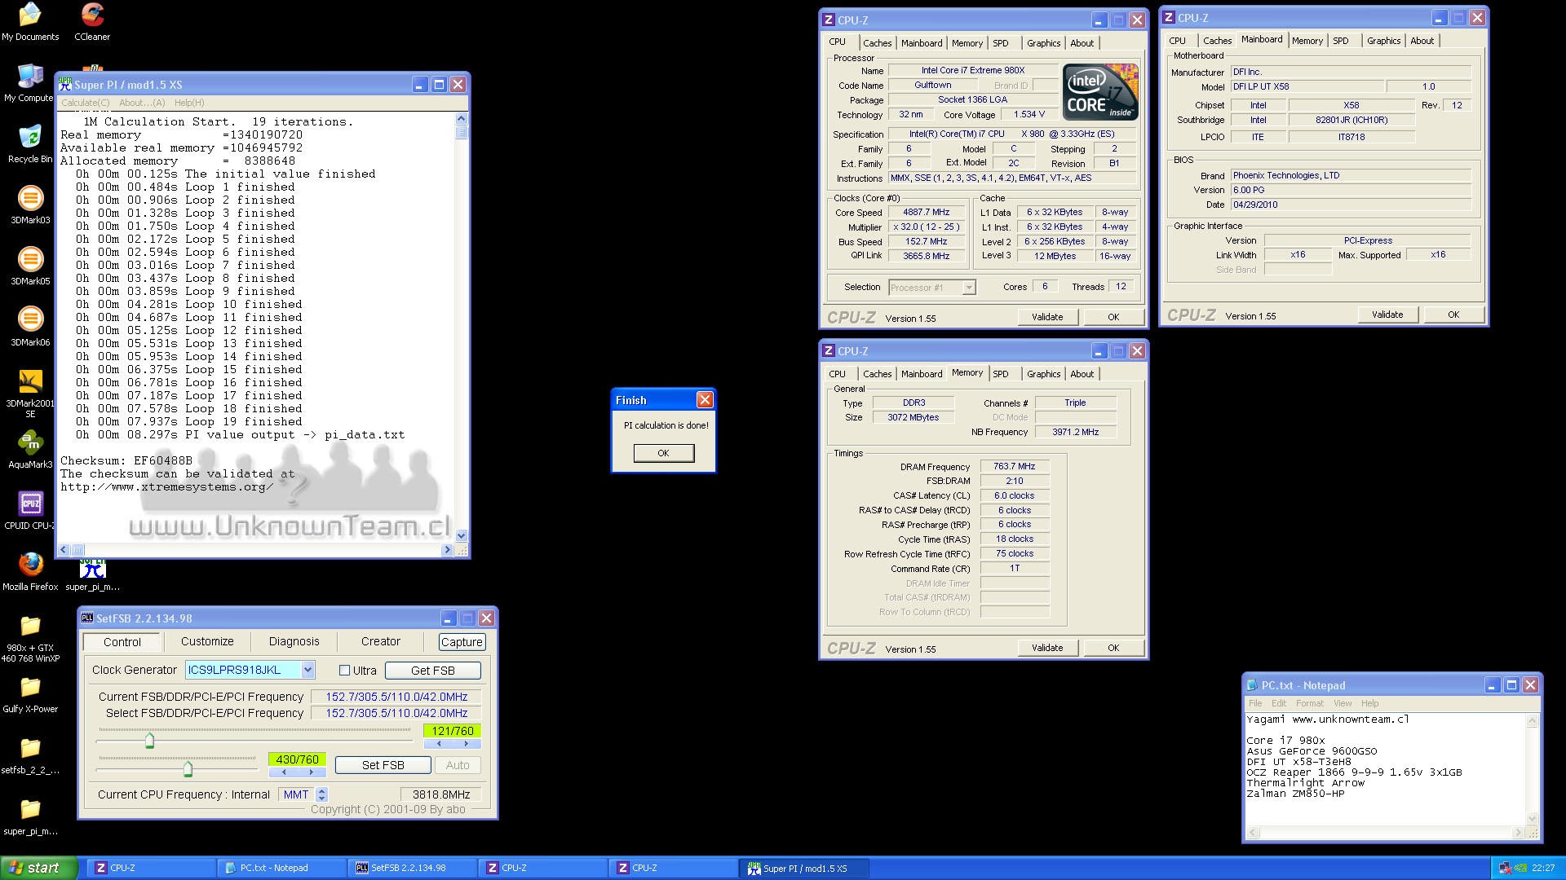1566x880 pixels.
Task: Open the 3DMark2001 SE desktop icon
Action: (x=30, y=381)
